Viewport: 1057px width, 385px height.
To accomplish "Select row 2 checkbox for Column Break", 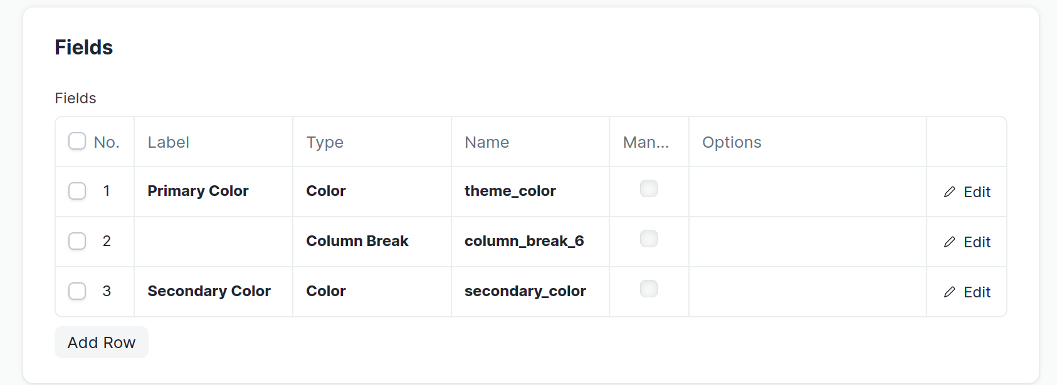I will [77, 241].
